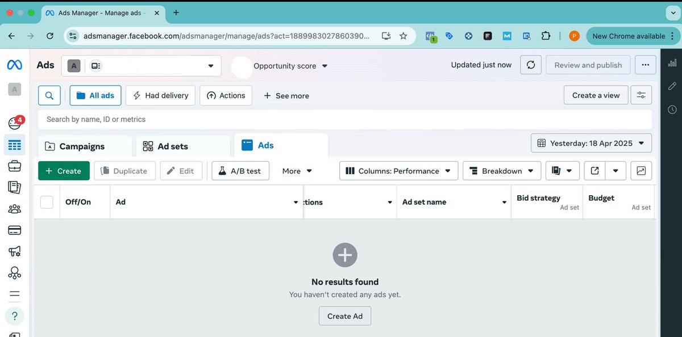The height and width of the screenshot is (337, 682).
Task: Open the megaphone advertising settings icon
Action: pyautogui.click(x=15, y=251)
